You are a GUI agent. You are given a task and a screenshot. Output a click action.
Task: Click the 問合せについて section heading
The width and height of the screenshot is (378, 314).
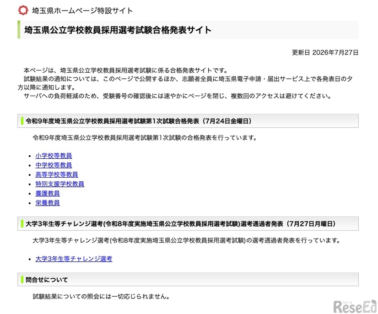[47, 280]
